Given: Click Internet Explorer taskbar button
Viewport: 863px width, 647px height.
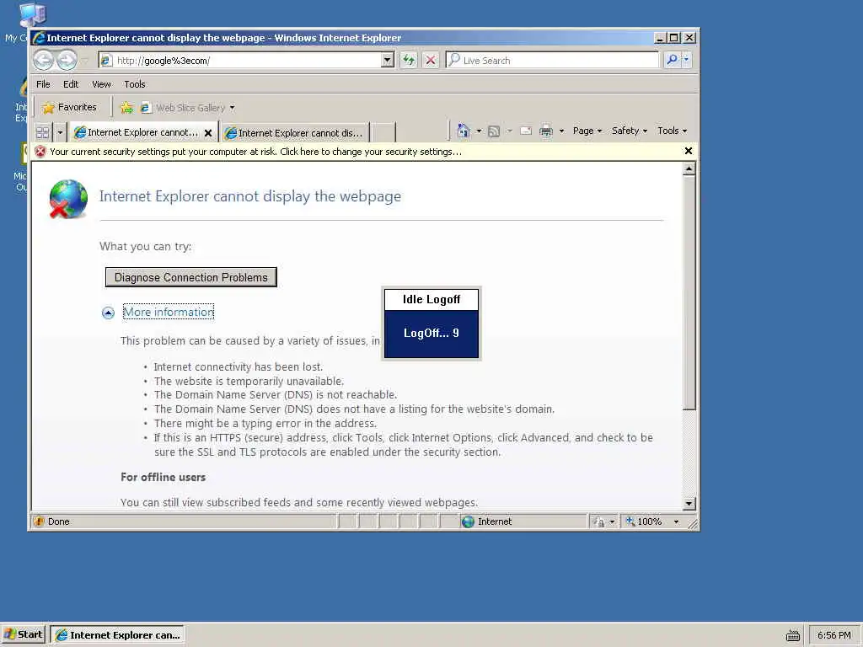Looking at the screenshot, I should pyautogui.click(x=117, y=635).
